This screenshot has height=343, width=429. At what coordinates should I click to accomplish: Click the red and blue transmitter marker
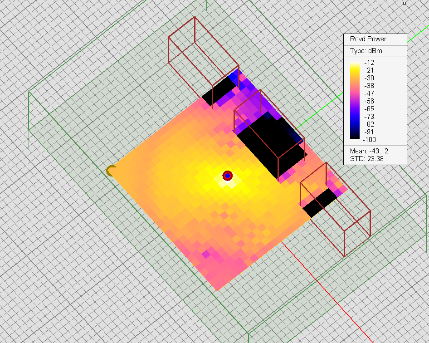point(227,176)
